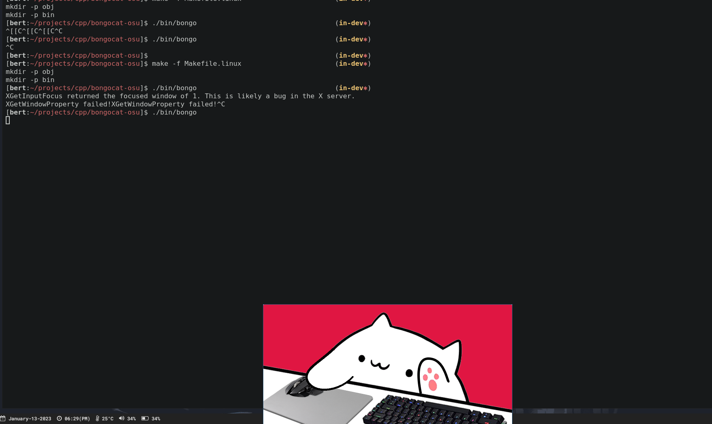Click the battery indicator icon
The image size is (712, 424).
click(145, 418)
